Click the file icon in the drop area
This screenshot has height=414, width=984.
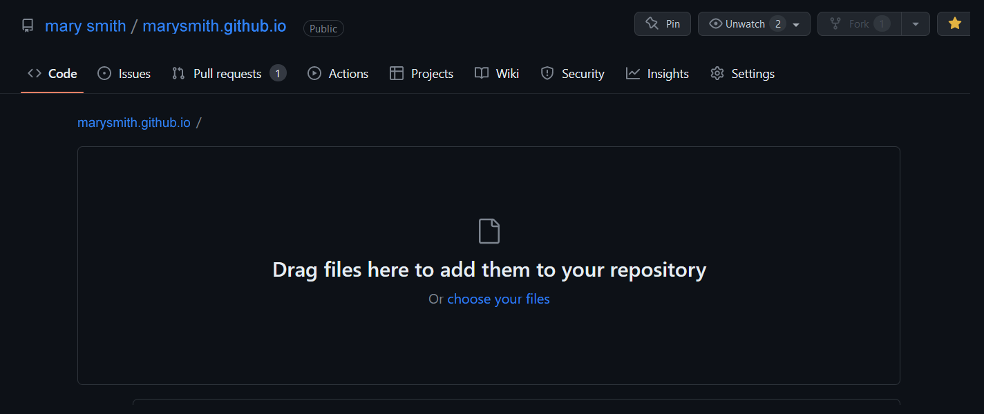489,231
